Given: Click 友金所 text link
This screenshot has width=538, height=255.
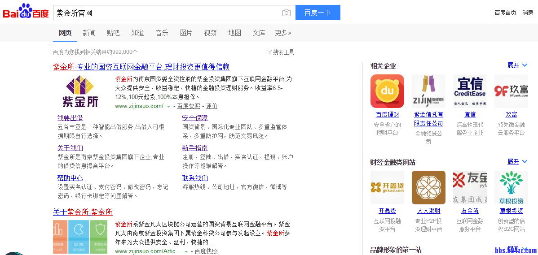Looking at the screenshot, I should point(470,211).
